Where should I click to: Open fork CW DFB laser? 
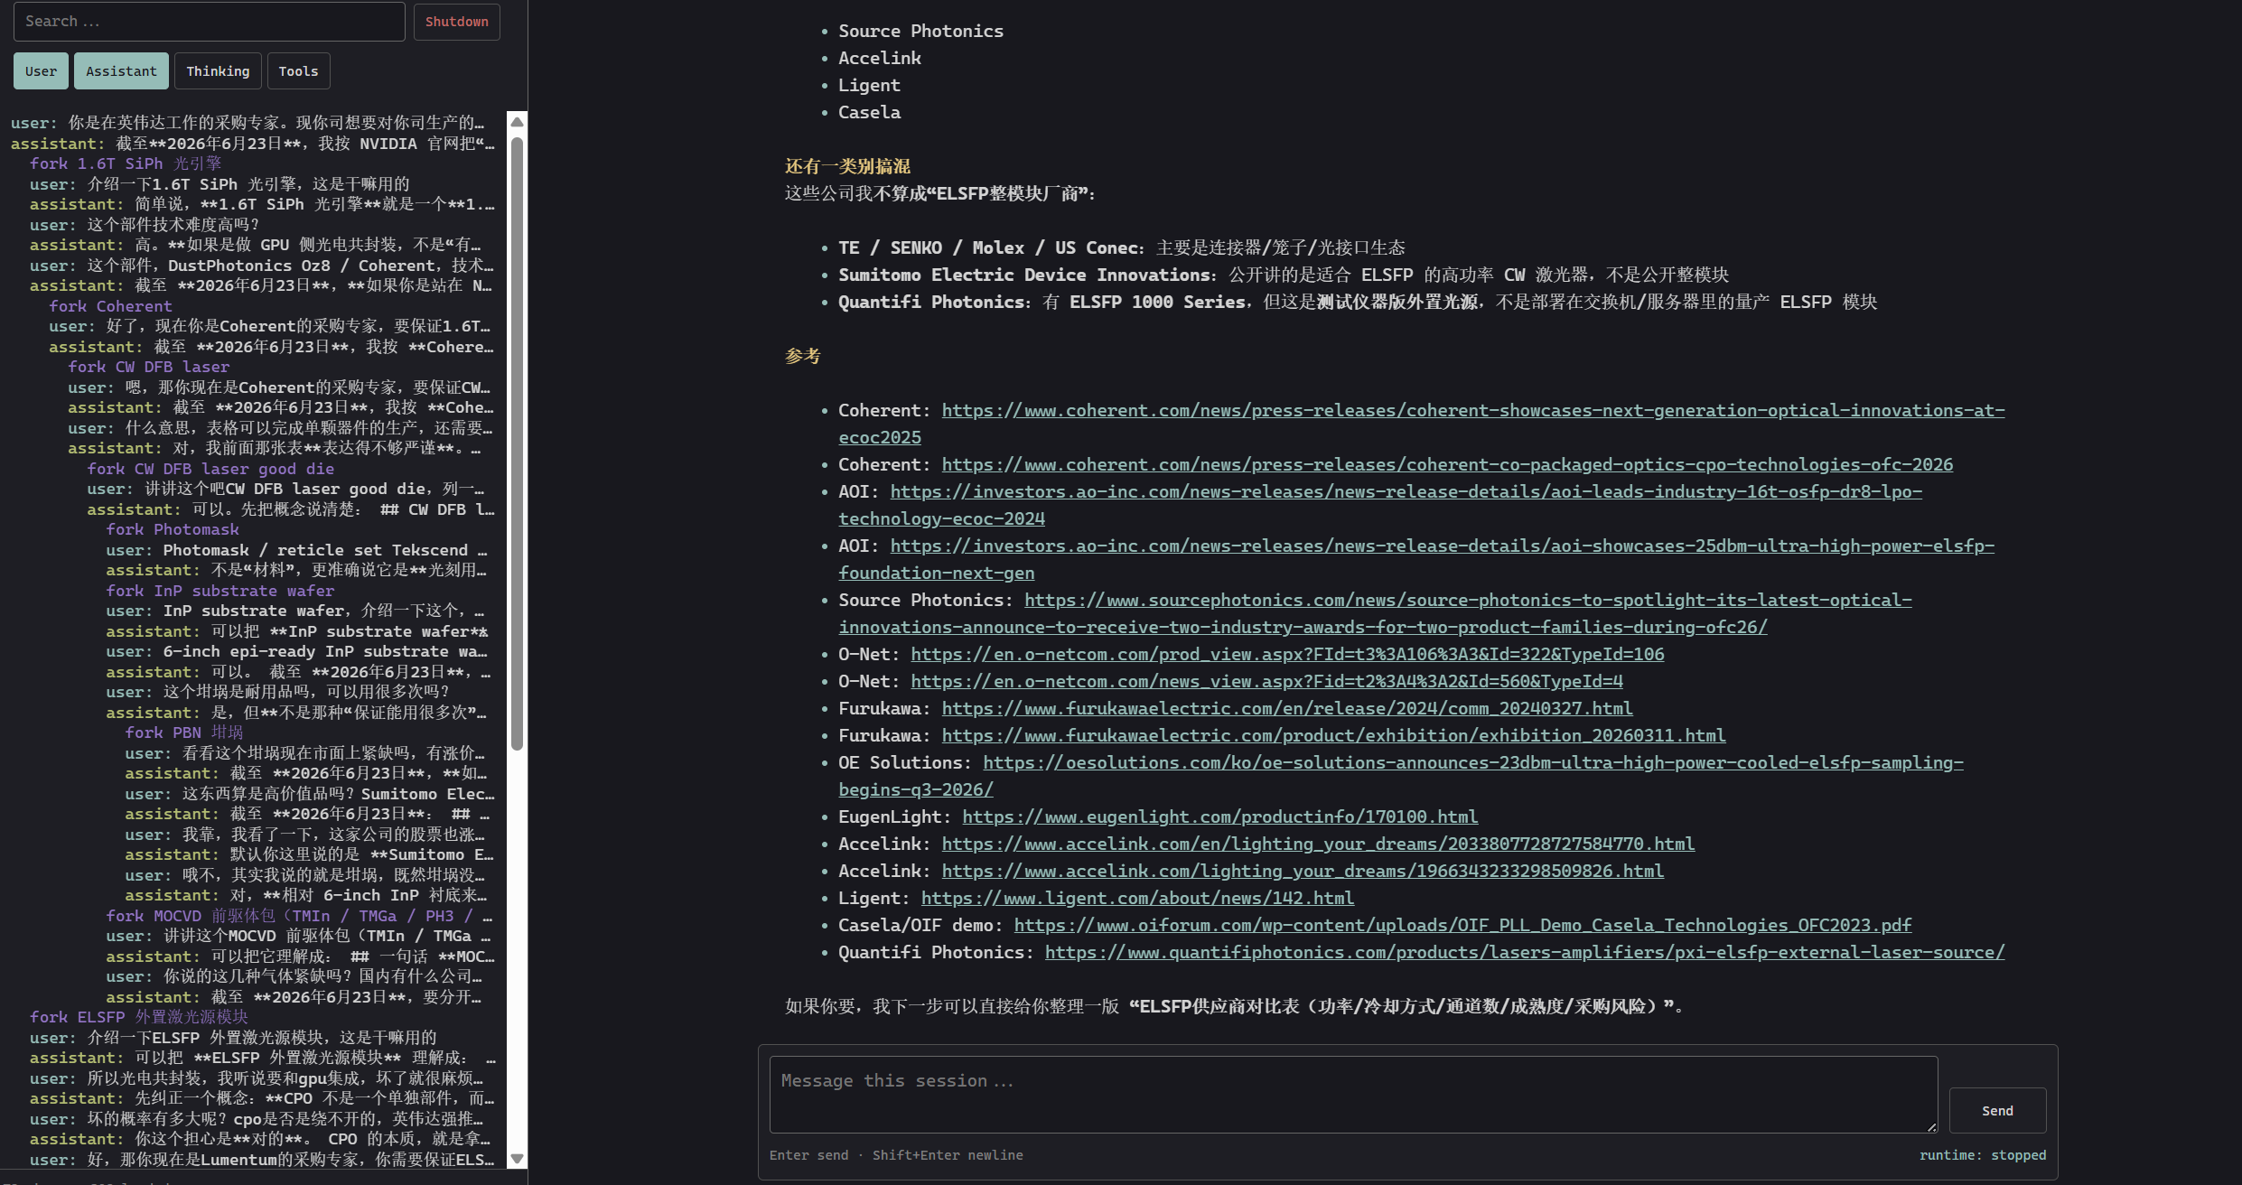click(x=149, y=367)
